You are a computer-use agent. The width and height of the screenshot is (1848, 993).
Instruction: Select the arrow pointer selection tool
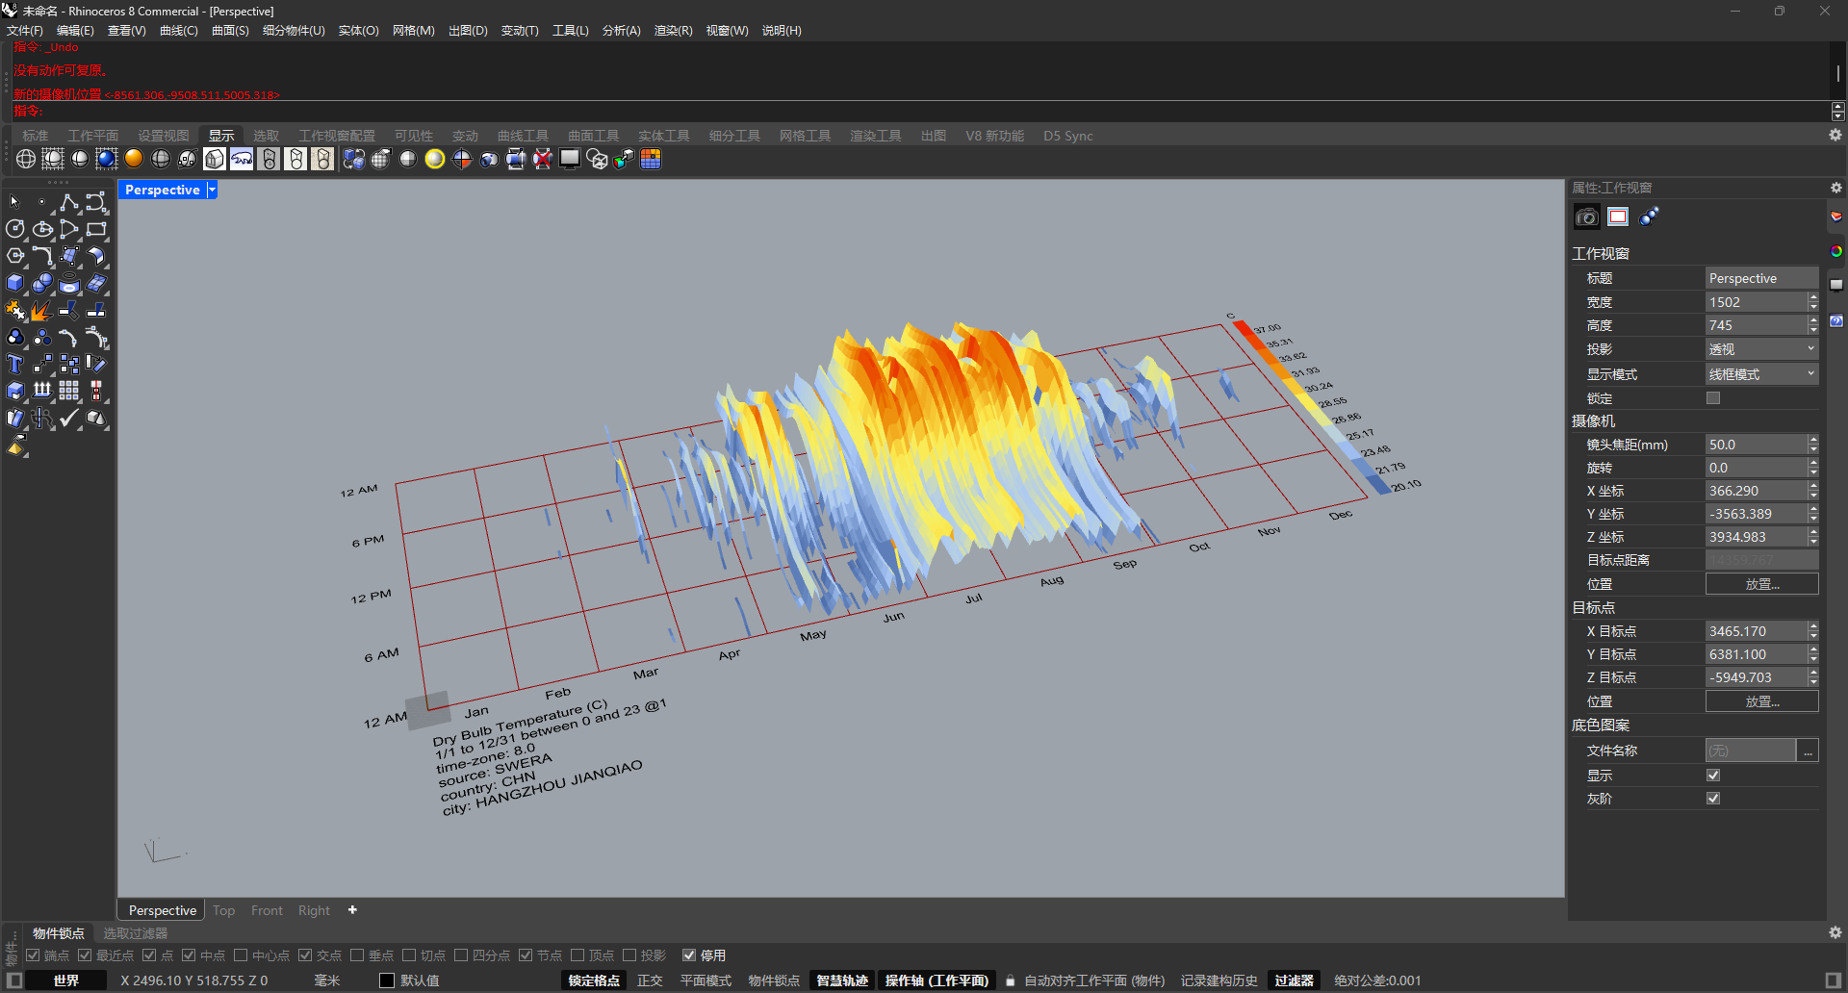[x=14, y=202]
